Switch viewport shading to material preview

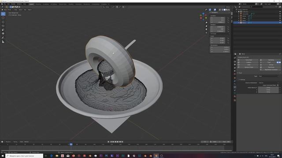(x=227, y=10)
